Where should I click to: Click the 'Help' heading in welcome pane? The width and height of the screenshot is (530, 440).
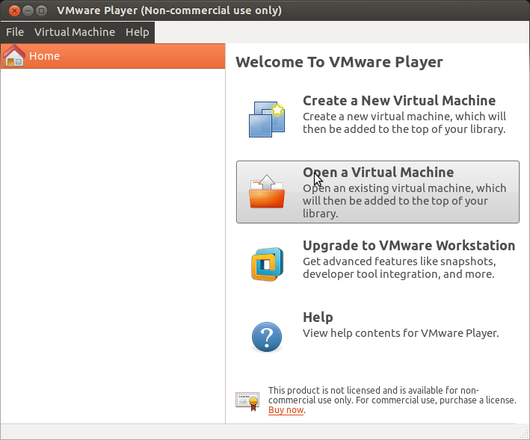(318, 317)
